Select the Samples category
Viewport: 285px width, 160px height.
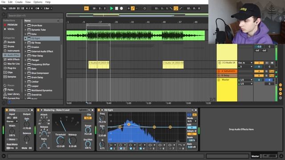click(12, 77)
